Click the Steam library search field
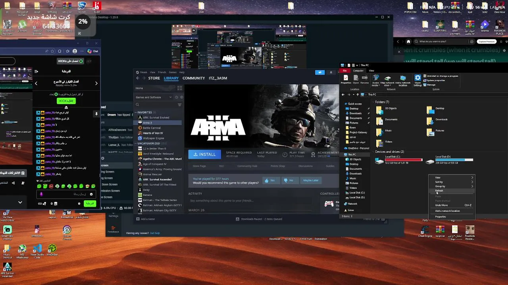The image size is (508, 285). point(156,104)
